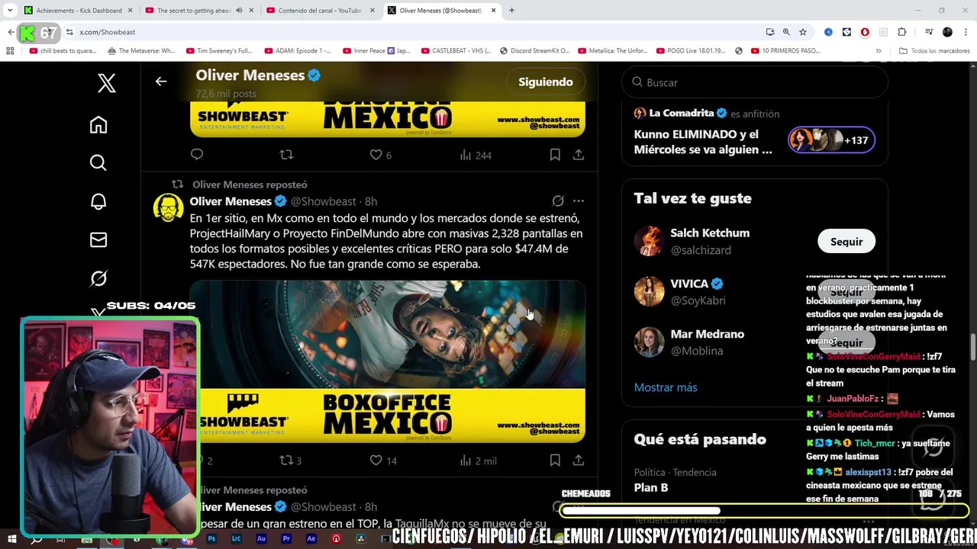Screen dimensions: 977x549
Task: View analytics showing 244 views
Action: [476, 155]
